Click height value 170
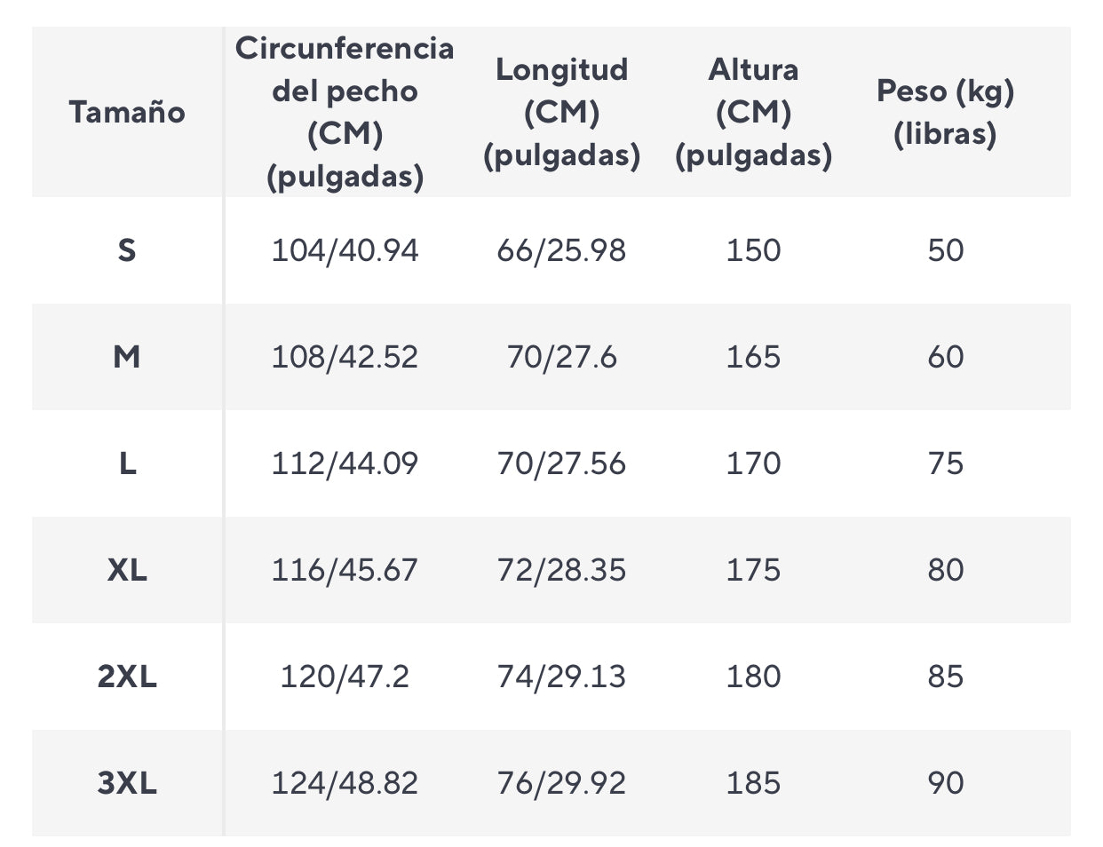1103x847 pixels. coord(753,463)
